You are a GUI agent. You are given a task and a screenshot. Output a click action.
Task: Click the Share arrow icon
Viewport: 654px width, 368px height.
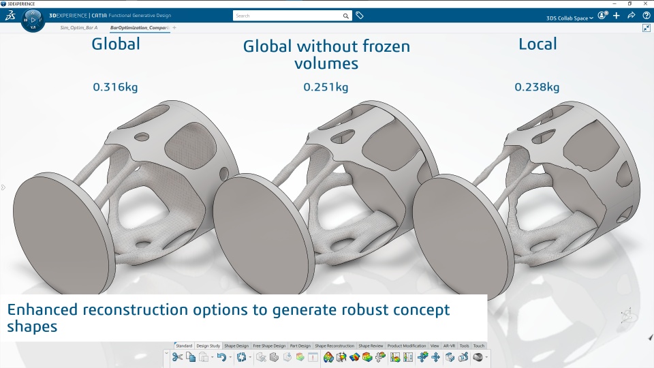[631, 16]
